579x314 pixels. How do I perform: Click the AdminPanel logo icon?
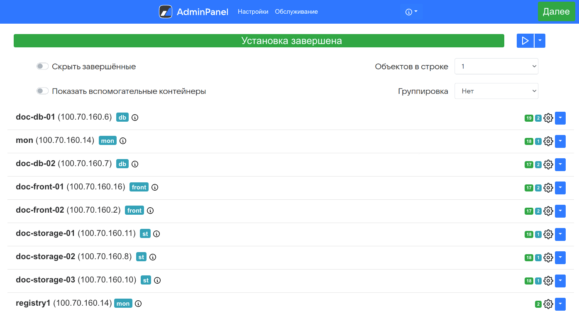coord(166,12)
